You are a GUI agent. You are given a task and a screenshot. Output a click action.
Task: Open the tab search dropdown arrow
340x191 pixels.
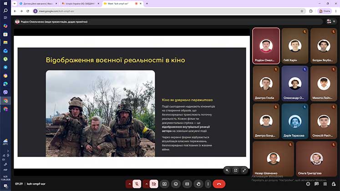tap(15, 4)
